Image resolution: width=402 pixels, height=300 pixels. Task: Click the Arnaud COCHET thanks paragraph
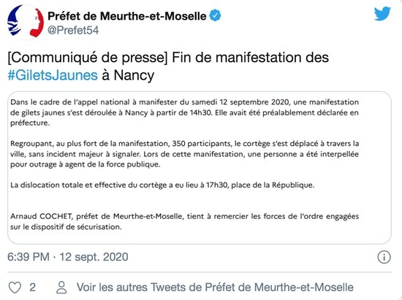click(x=184, y=221)
